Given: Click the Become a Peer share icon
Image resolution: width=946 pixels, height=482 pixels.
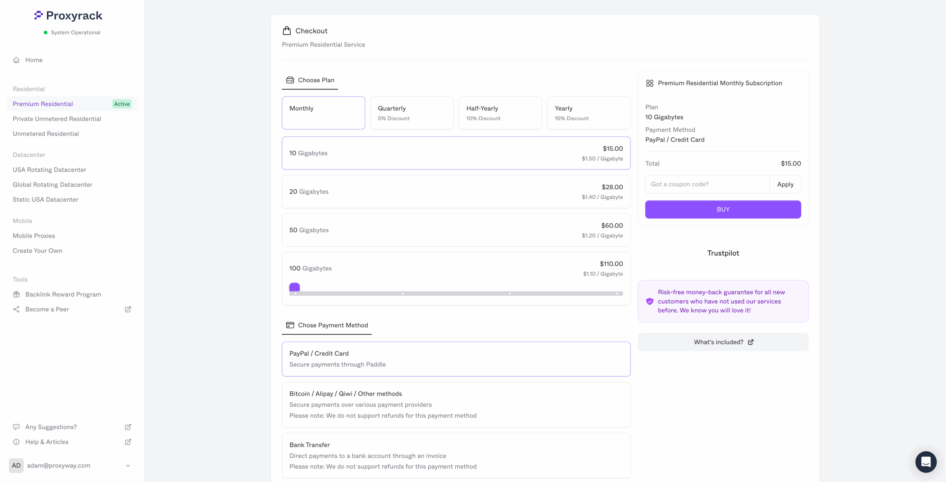Looking at the screenshot, I should tap(16, 309).
